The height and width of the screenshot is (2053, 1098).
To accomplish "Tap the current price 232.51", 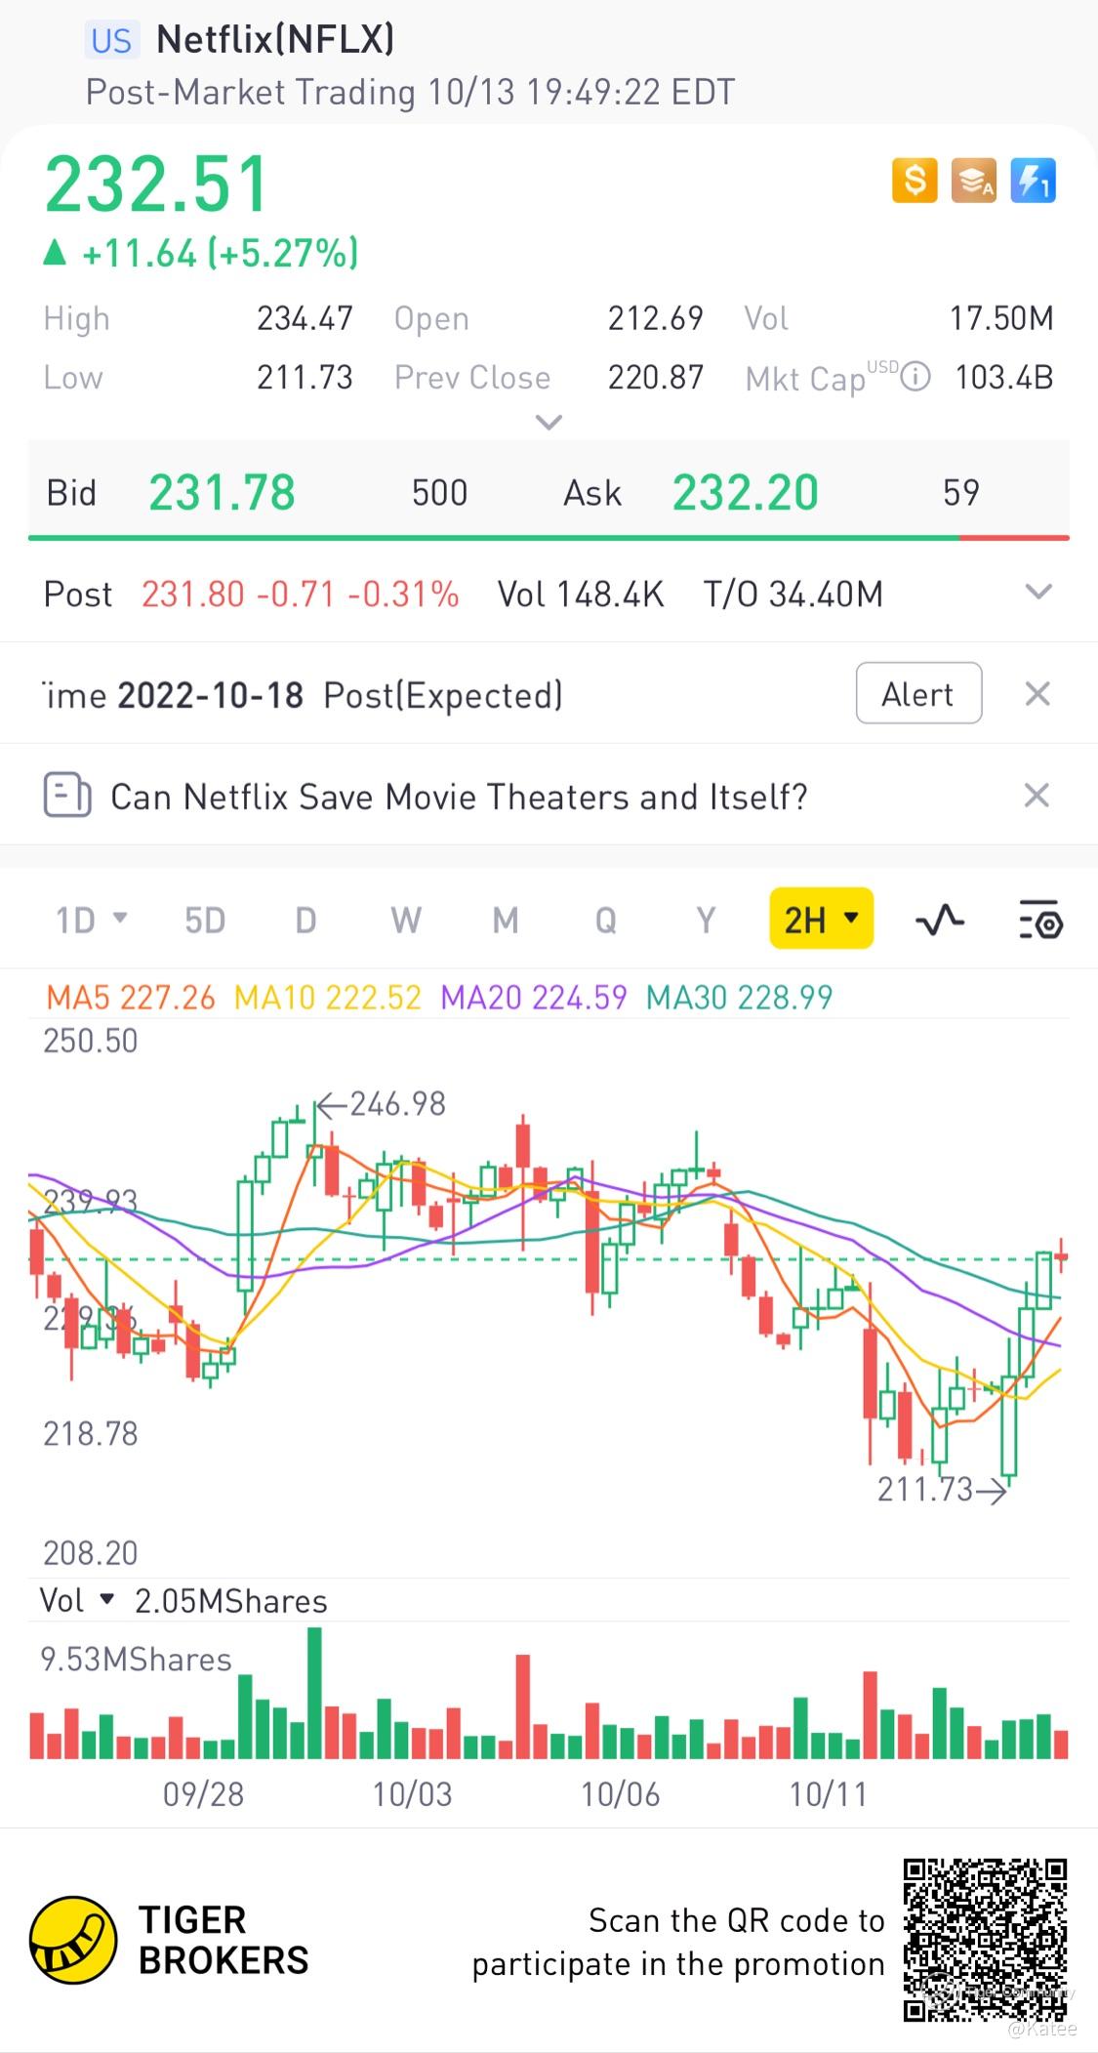I will click(x=156, y=184).
